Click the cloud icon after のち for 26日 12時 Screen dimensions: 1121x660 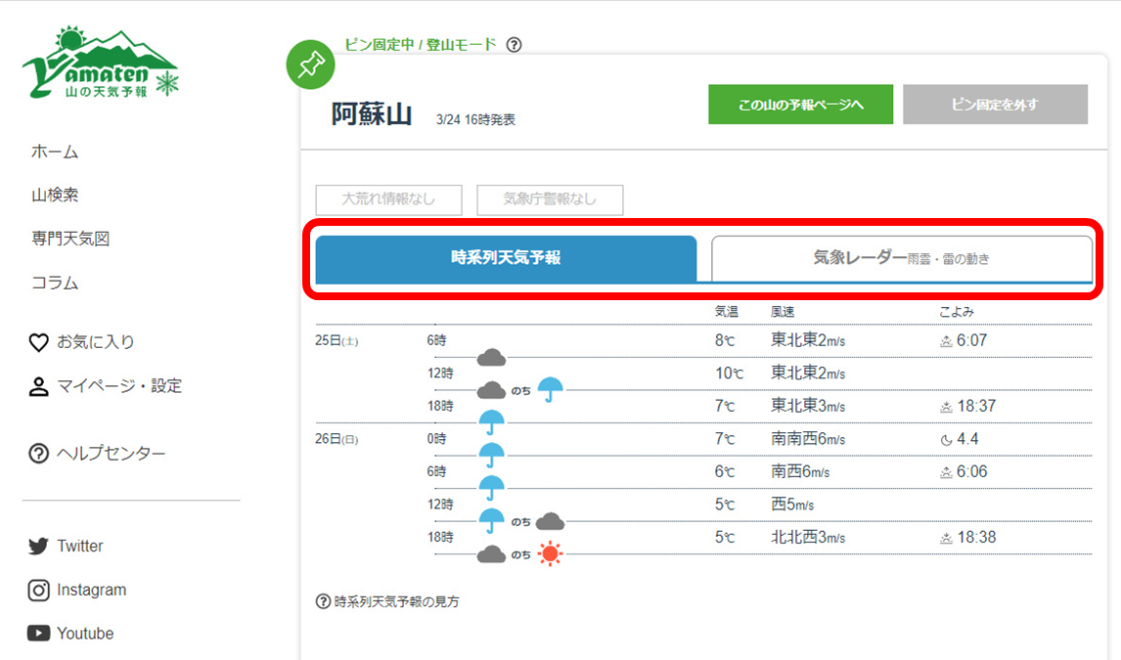pos(550,521)
